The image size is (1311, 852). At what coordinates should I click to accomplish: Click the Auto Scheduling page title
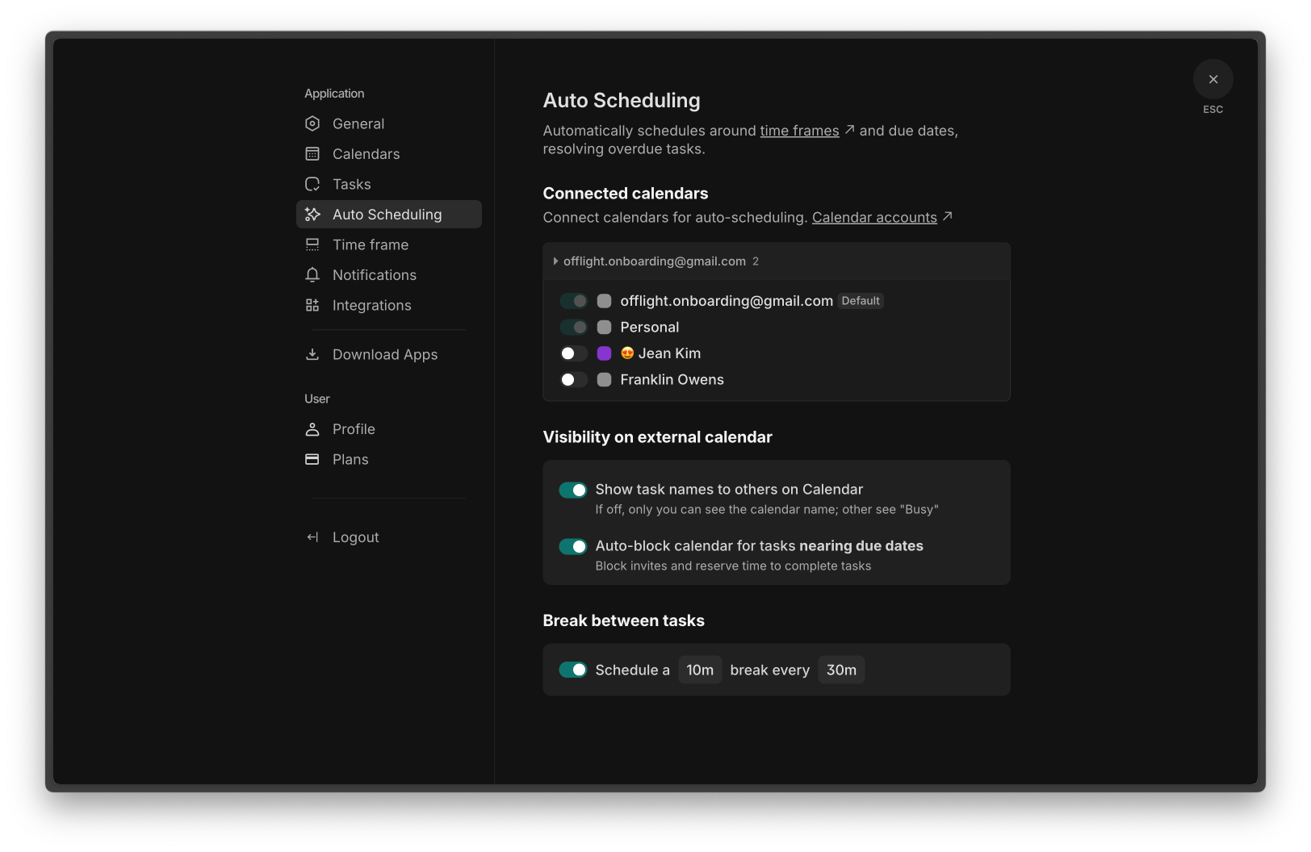click(622, 100)
